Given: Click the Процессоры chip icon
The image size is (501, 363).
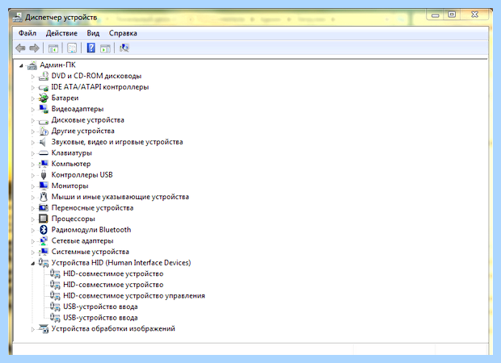Looking at the screenshot, I should [43, 219].
